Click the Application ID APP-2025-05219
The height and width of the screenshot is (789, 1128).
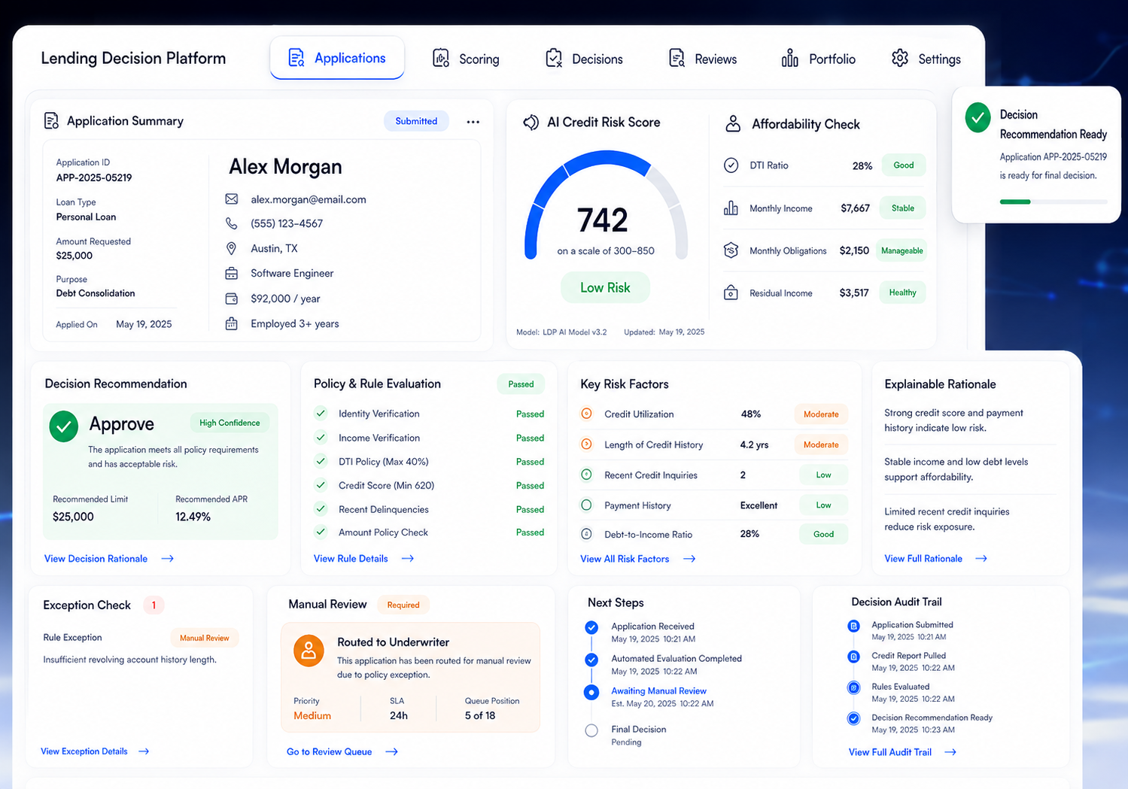click(x=94, y=178)
